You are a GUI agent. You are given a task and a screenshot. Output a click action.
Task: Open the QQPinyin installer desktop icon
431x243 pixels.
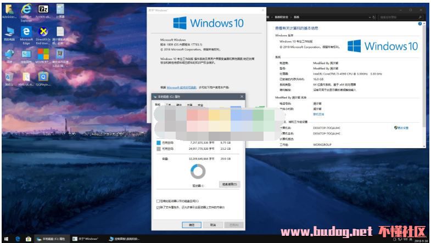pos(43,77)
